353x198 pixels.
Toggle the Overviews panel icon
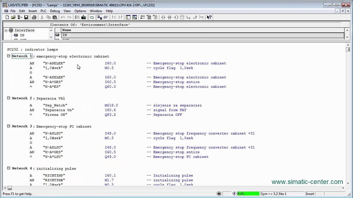(128, 17)
